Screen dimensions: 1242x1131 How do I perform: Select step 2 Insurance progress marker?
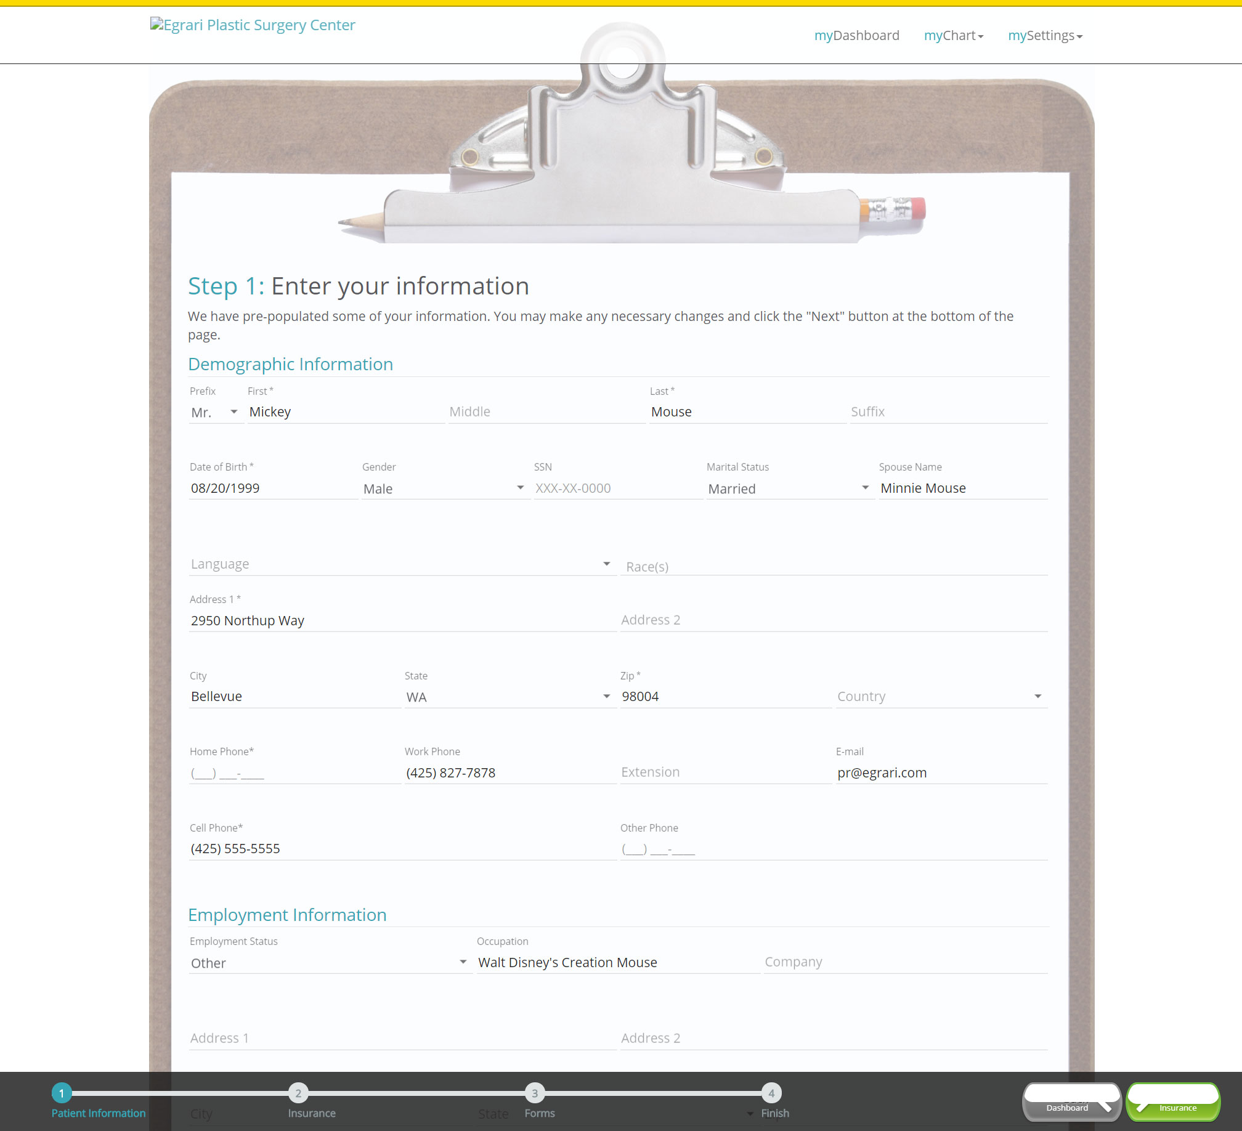coord(298,1093)
